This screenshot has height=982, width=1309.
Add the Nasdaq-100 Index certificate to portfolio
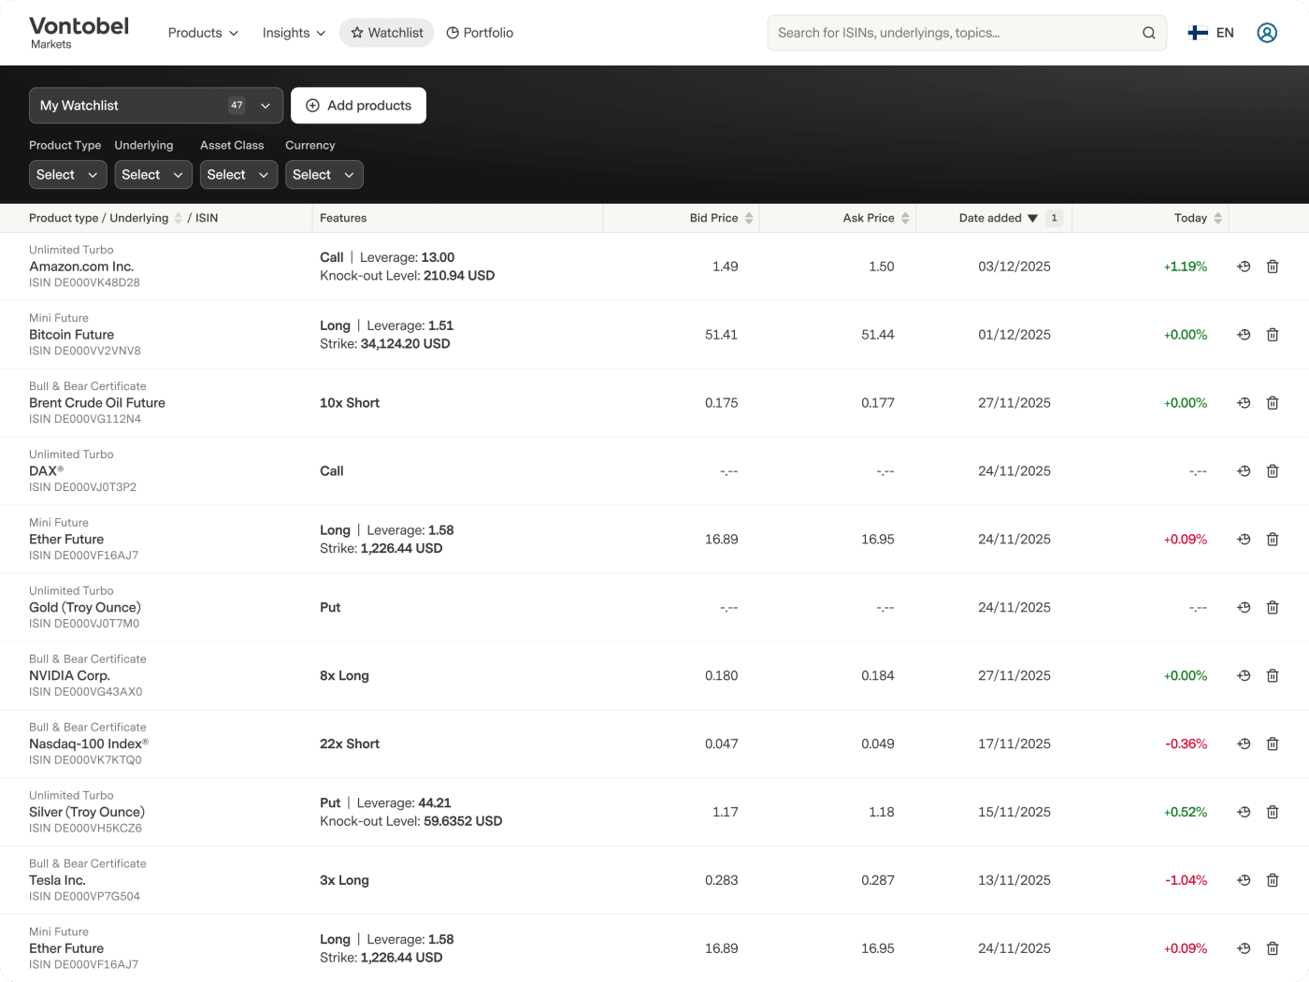(x=1244, y=744)
